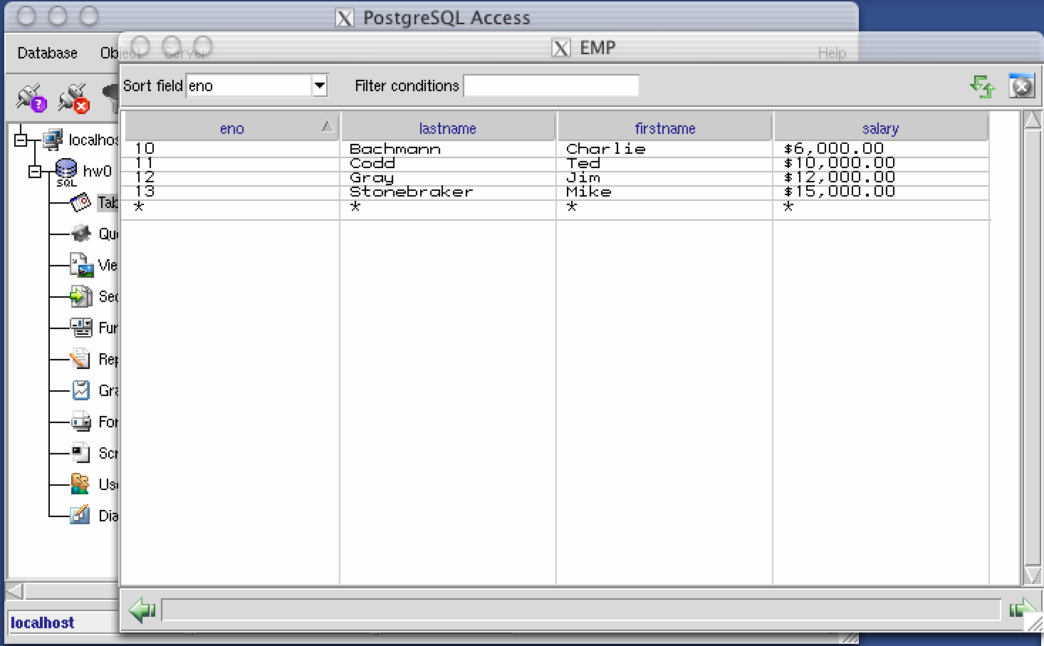Select the Users icon in tree
This screenshot has width=1044, height=646.
pyautogui.click(x=80, y=484)
